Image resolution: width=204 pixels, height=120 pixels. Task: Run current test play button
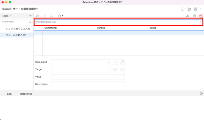point(45,16)
